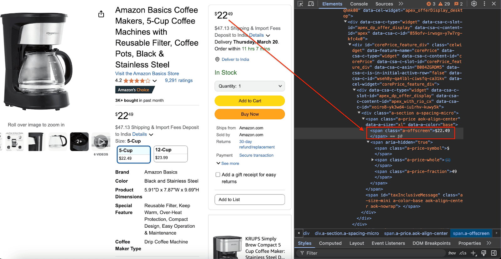Click the new style rule plus icon

coord(473,253)
